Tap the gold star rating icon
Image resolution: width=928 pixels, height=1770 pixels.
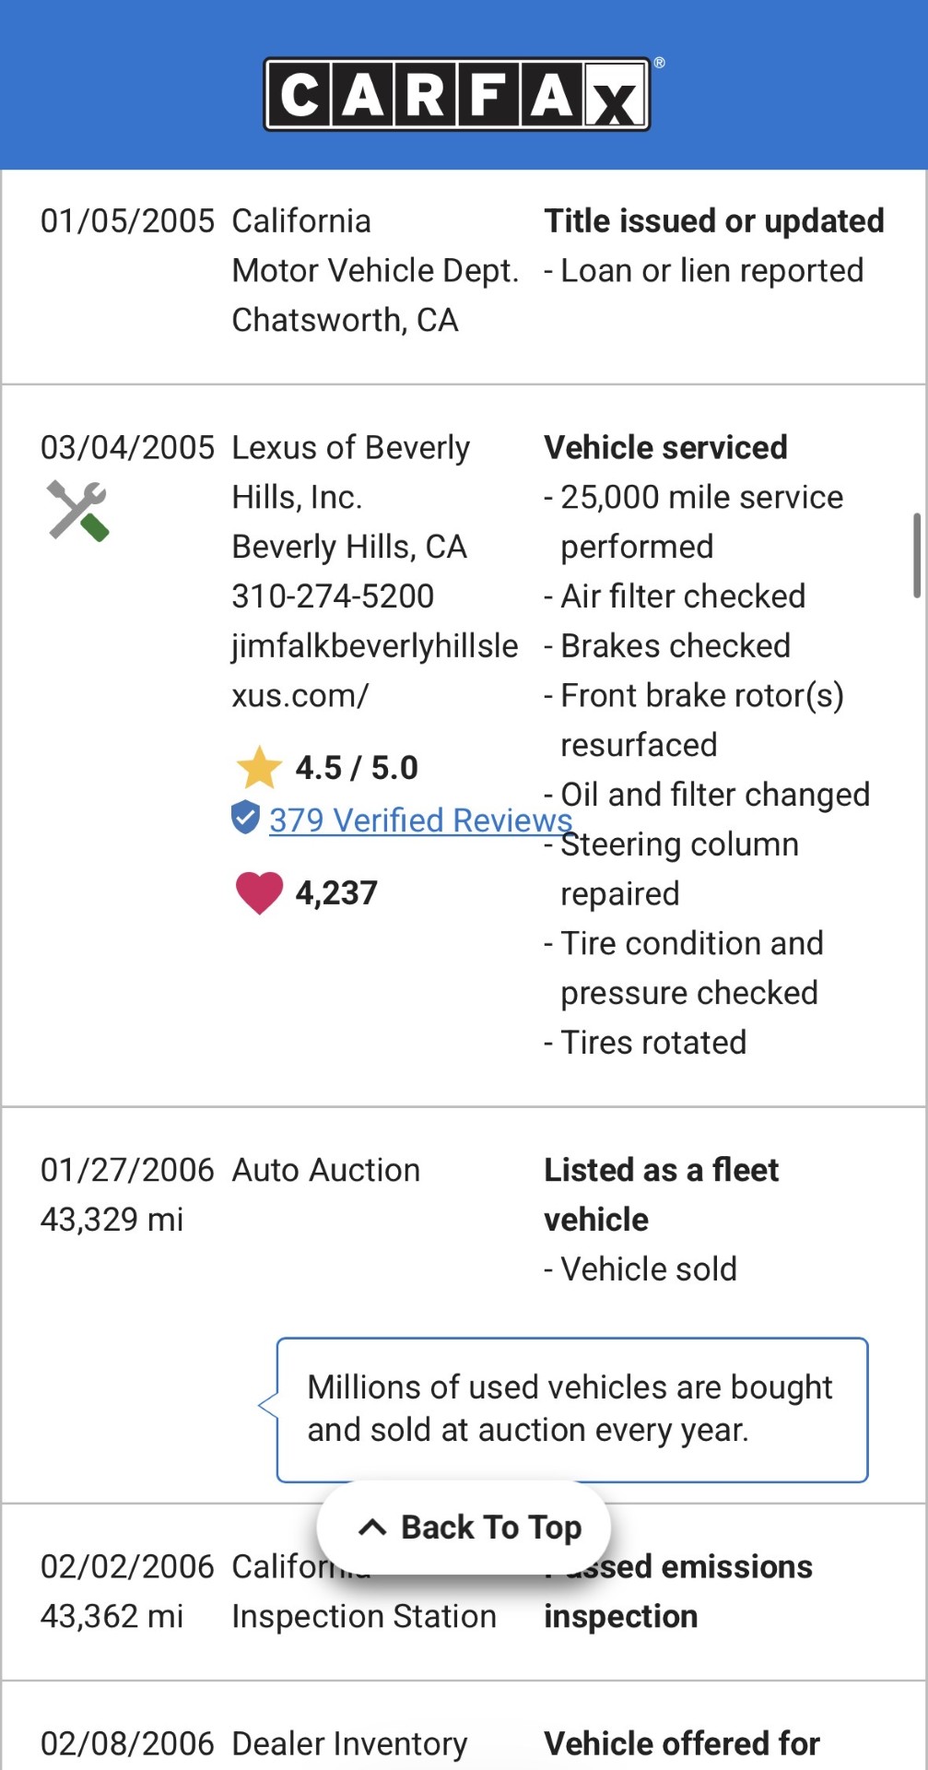(259, 767)
